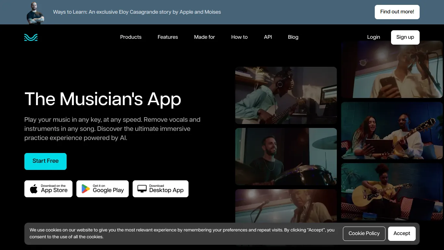
Task: Click the Apple logo on App Store badge
Action: point(33,189)
